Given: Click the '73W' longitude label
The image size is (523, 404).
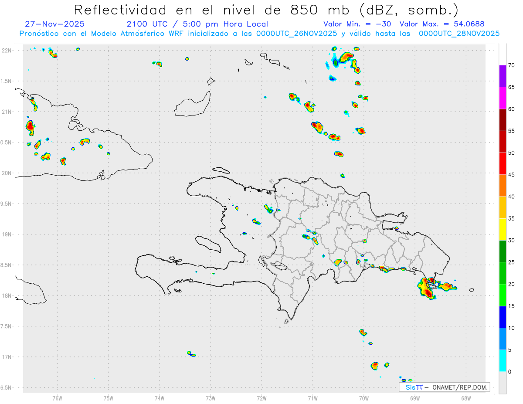Looking at the screenshot, I should click(x=211, y=398).
